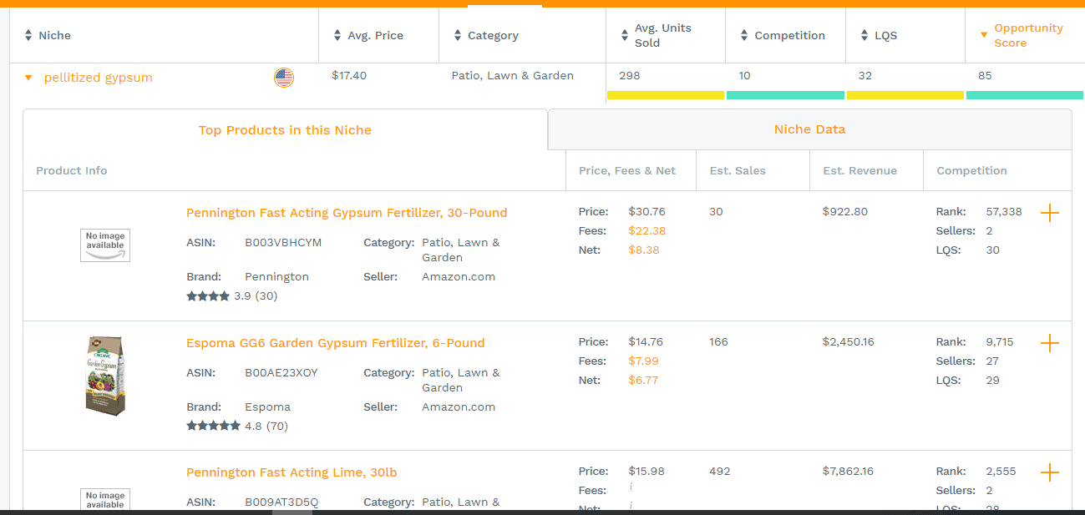The height and width of the screenshot is (515, 1085).
Task: Sort the table by Niche column
Action: click(28, 35)
